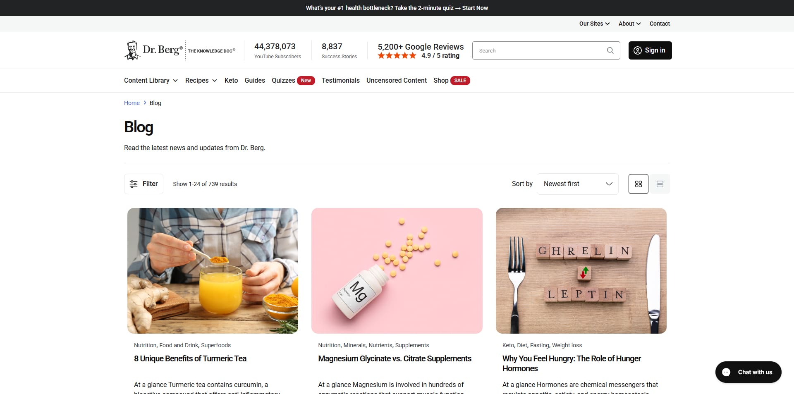Open the Ghrelin Leptin article thumbnail

tap(581, 271)
